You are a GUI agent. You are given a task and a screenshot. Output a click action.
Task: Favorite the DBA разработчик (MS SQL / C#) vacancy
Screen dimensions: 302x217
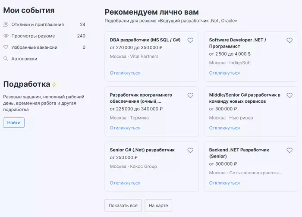190,41
